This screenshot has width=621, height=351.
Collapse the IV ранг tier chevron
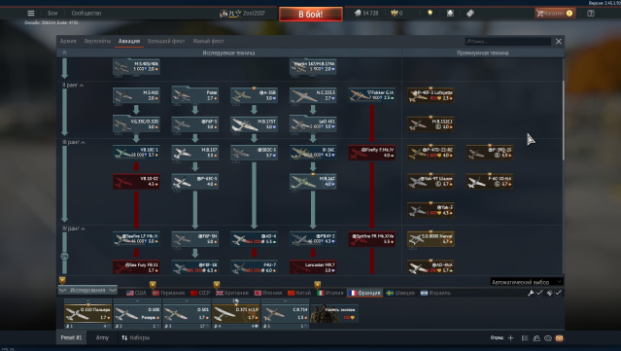tap(83, 228)
